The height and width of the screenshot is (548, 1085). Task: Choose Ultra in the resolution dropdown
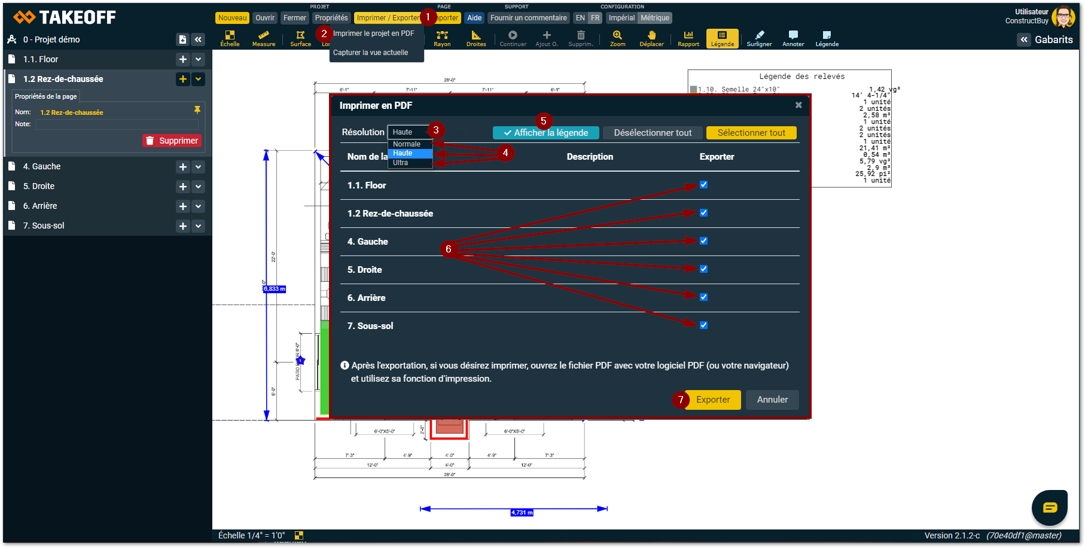[401, 163]
